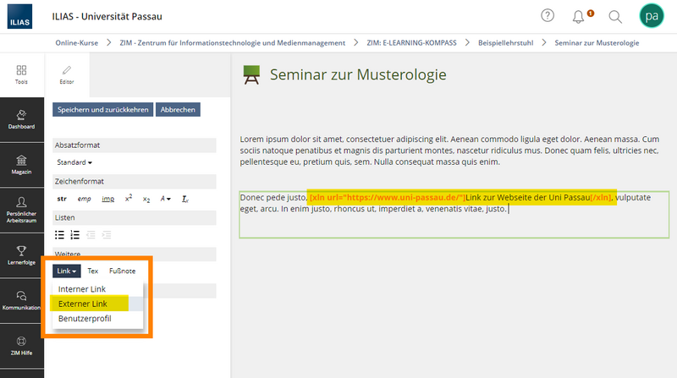The image size is (677, 378).
Task: Toggle the Link dropdown button
Action: [67, 271]
